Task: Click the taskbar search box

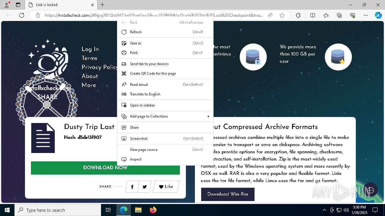Action: point(58,210)
